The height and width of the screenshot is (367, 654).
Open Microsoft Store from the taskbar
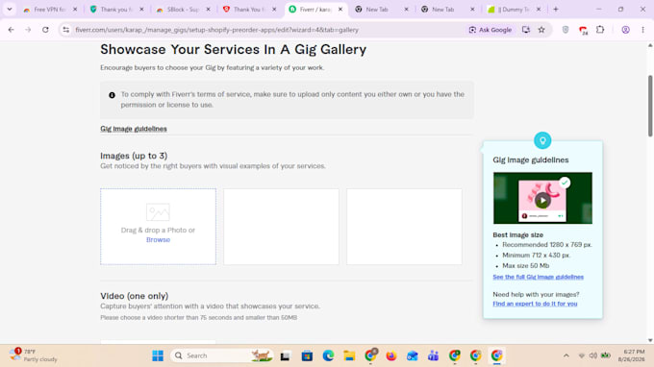pos(307,355)
